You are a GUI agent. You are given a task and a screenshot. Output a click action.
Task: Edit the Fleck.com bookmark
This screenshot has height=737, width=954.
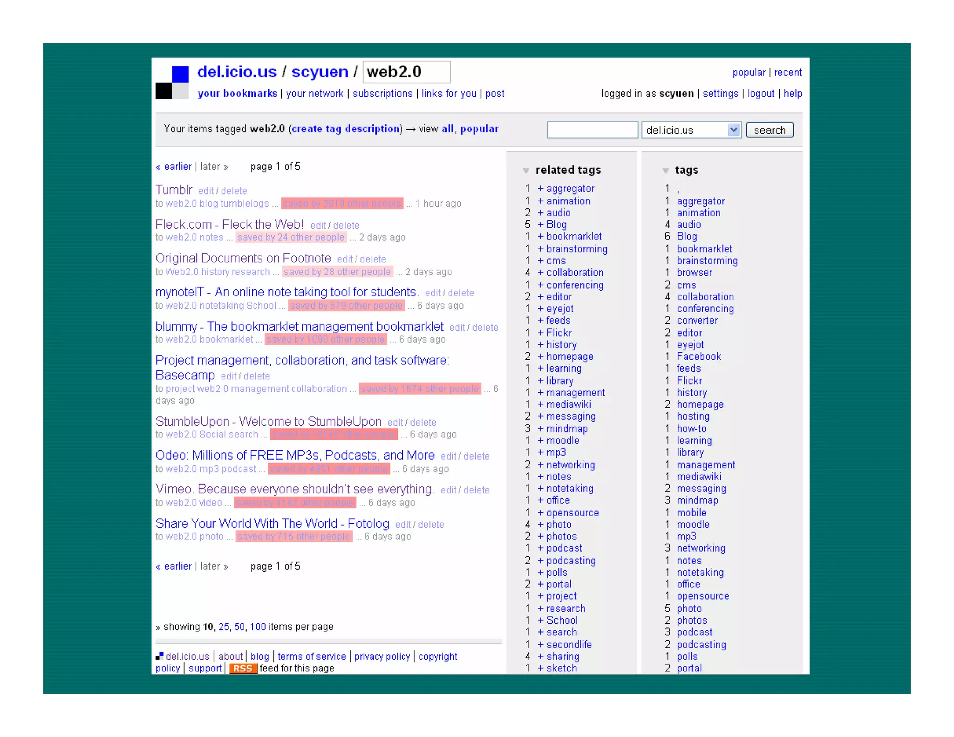[x=318, y=225]
